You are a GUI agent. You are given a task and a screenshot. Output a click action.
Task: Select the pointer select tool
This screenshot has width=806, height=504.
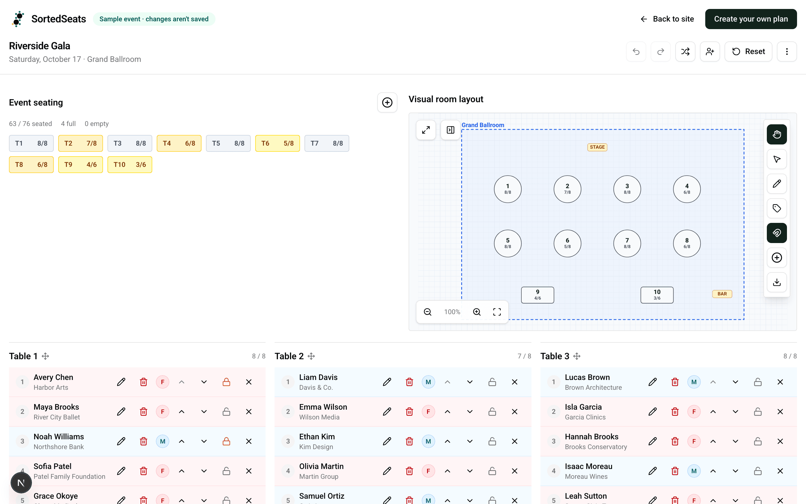click(x=777, y=159)
